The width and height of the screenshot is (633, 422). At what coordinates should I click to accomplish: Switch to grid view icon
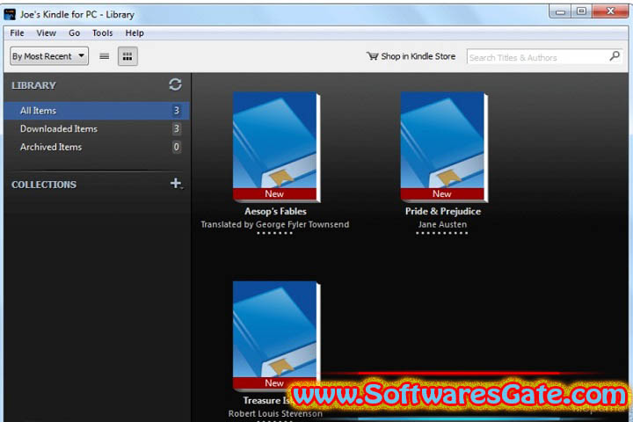pyautogui.click(x=127, y=56)
